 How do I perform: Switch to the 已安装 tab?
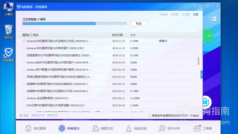click(x=163, y=14)
